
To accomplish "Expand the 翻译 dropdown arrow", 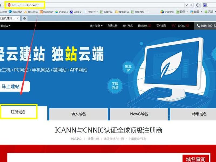I will (x=187, y=12).
